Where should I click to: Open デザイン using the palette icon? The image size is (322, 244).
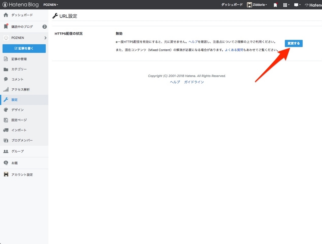pyautogui.click(x=6, y=110)
